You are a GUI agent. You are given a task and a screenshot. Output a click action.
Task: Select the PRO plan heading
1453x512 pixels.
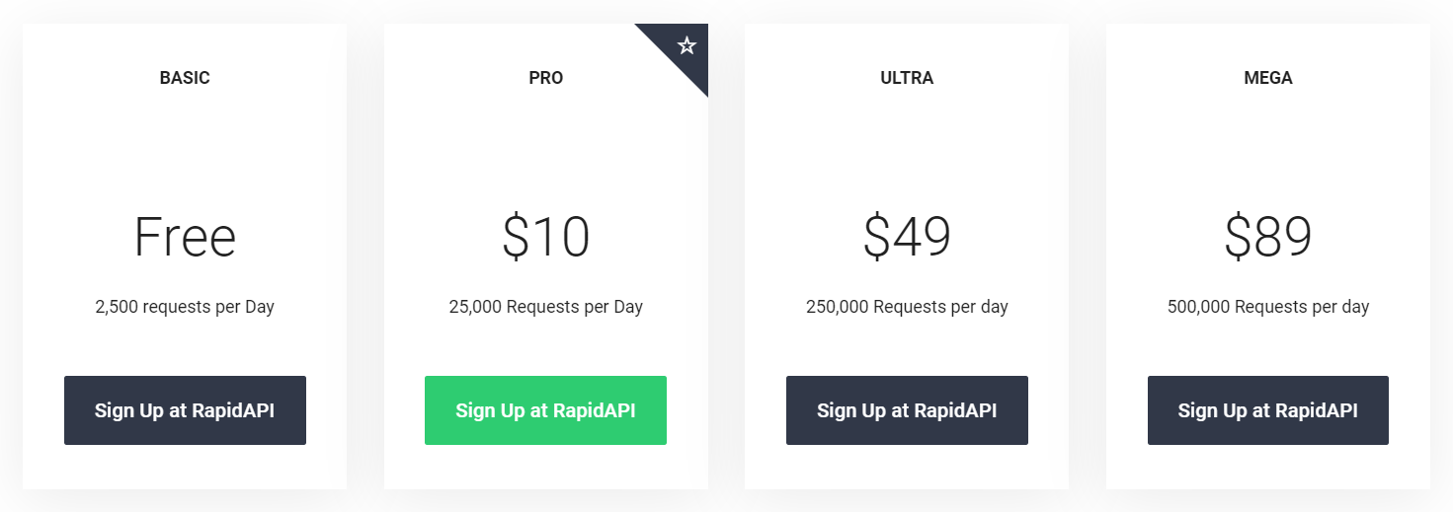click(x=545, y=78)
